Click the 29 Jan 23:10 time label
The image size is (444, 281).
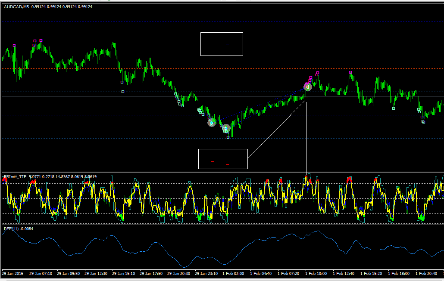tap(206, 274)
